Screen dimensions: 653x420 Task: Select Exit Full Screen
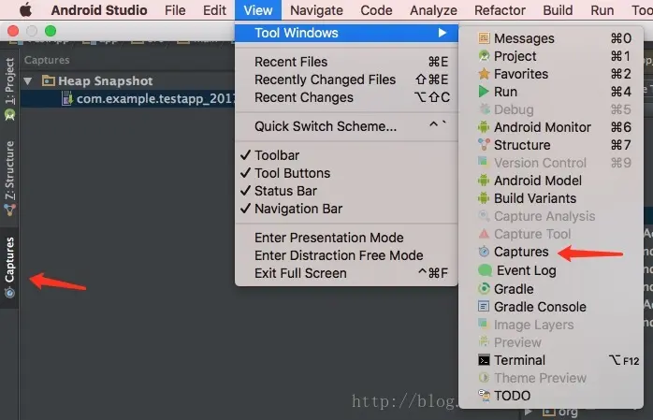[346, 273]
